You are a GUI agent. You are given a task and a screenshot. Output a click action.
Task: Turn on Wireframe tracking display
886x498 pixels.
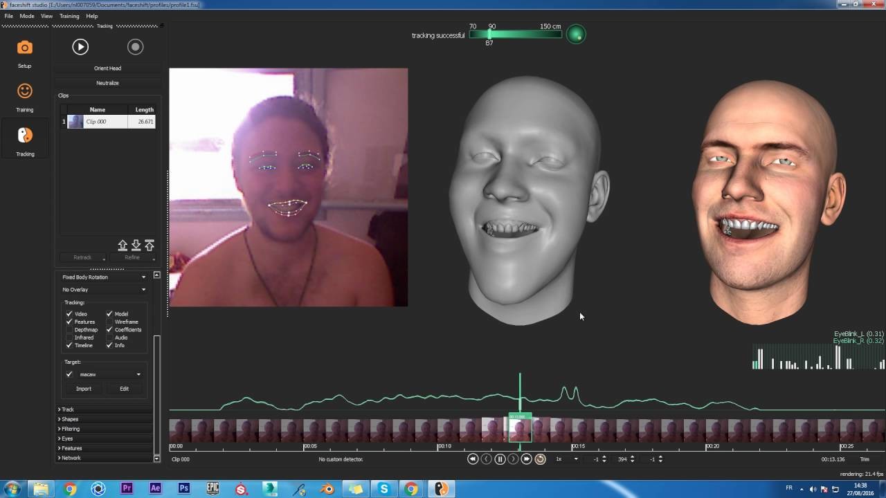point(109,322)
